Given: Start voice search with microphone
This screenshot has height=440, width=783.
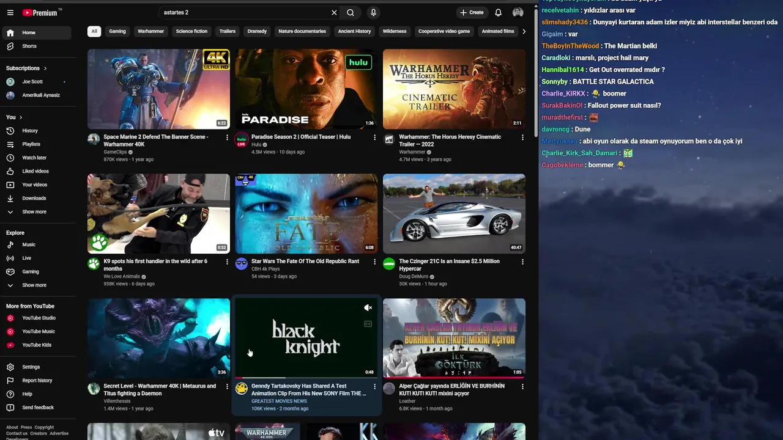Looking at the screenshot, I should (373, 12).
